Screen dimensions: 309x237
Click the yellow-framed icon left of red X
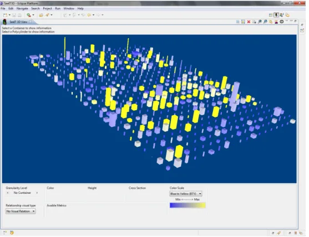tap(243, 22)
